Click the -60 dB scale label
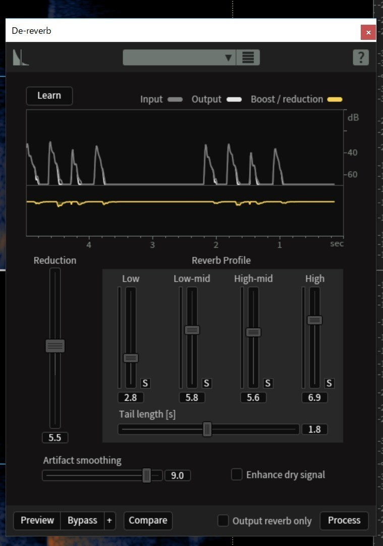Viewport: 383px width, 546px height. coord(352,175)
